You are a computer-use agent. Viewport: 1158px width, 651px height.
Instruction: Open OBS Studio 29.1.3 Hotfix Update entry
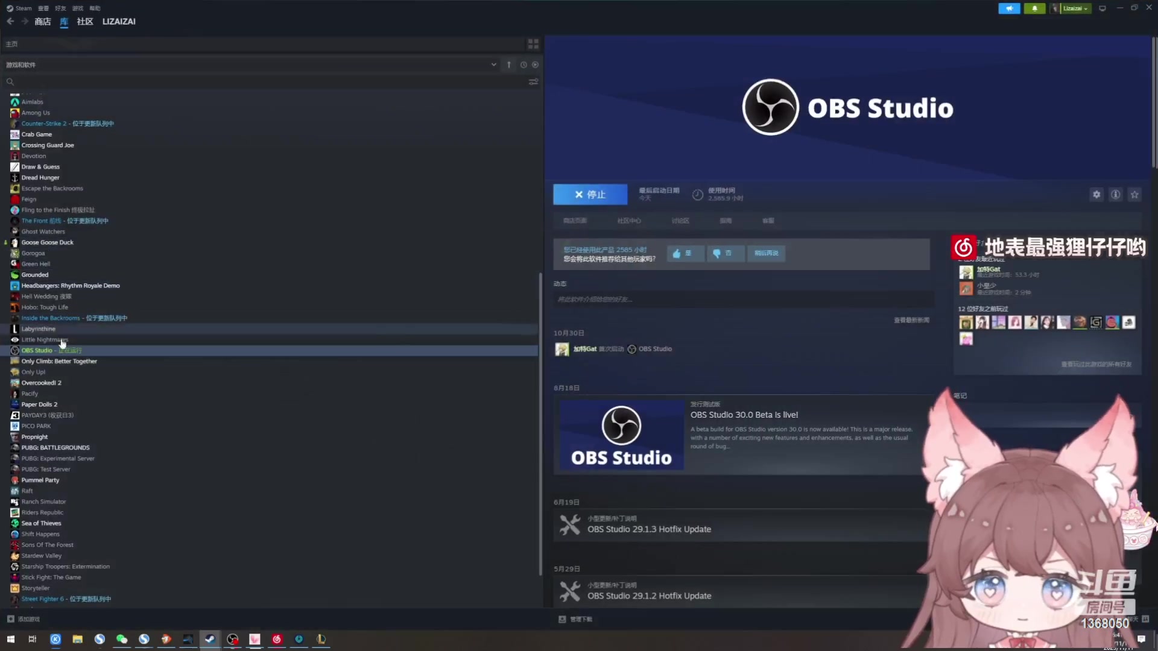741,525
